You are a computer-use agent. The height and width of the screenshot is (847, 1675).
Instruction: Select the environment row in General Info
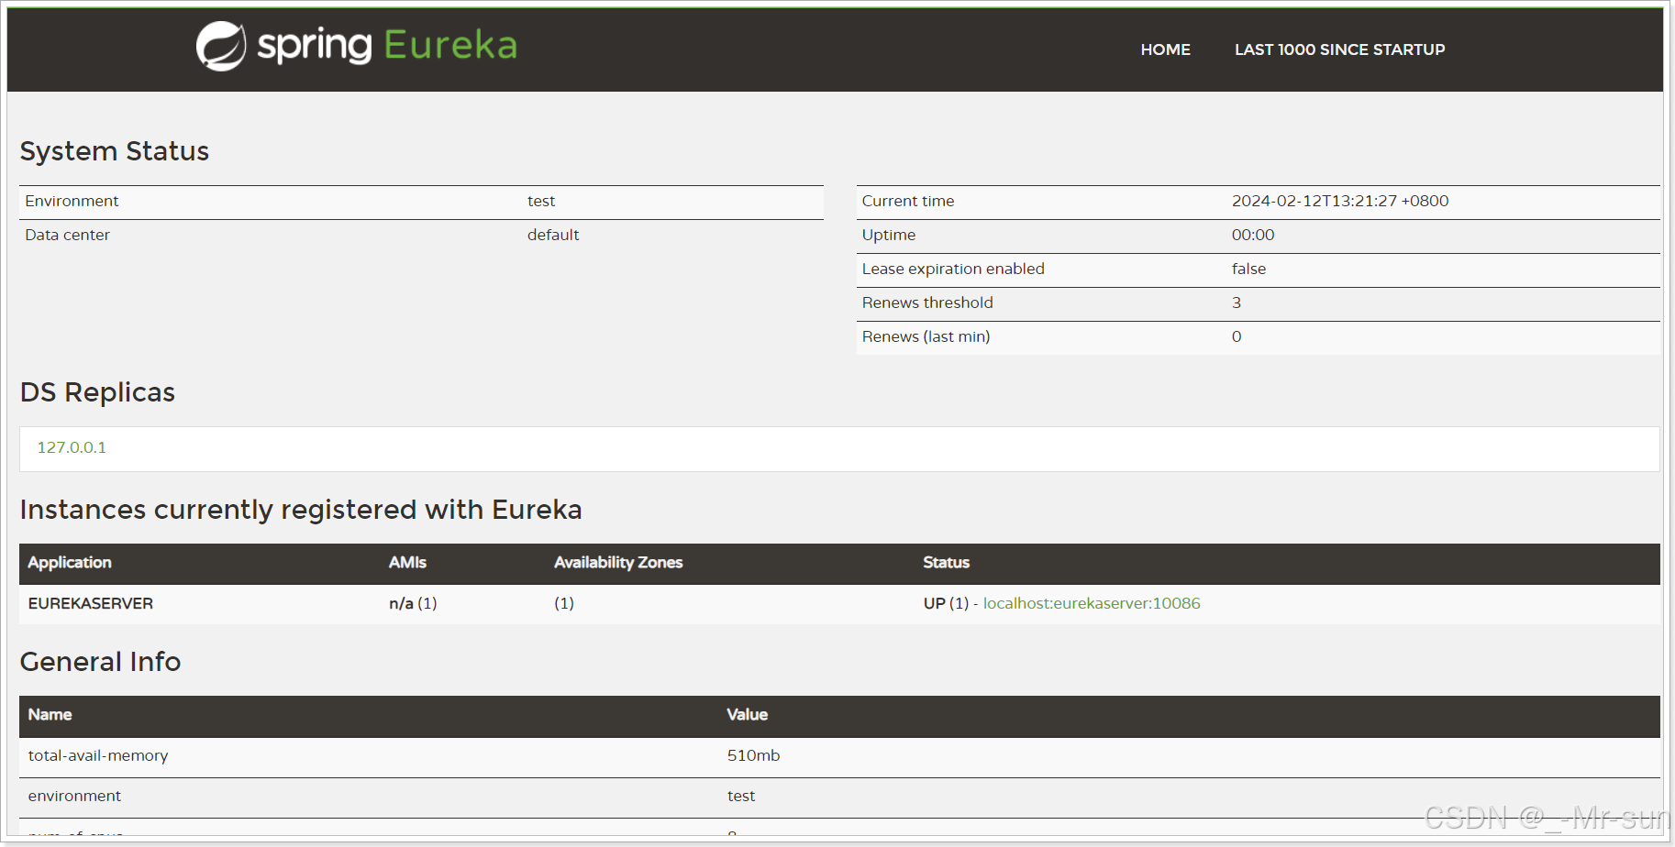coord(839,796)
